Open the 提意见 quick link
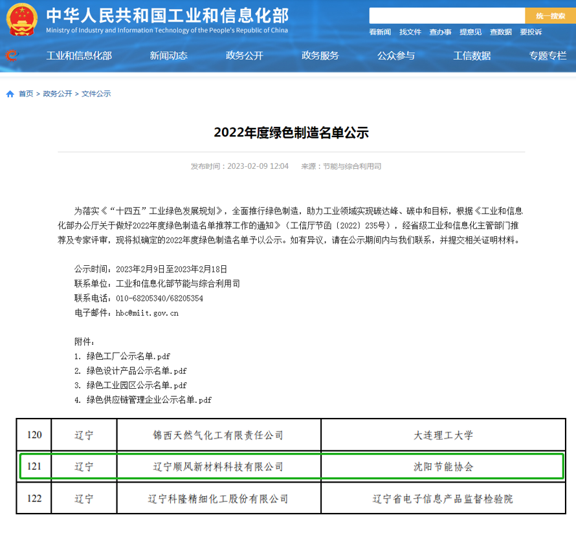Screen dimensions: 576x535 [471, 32]
